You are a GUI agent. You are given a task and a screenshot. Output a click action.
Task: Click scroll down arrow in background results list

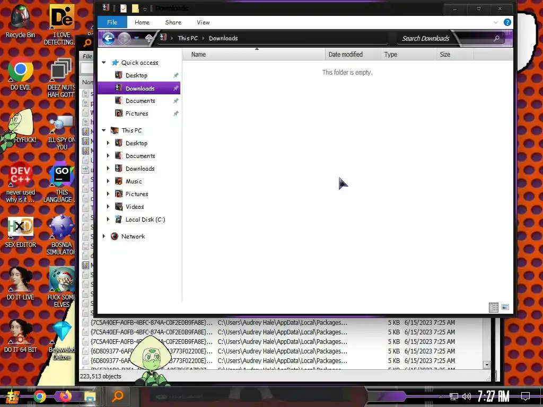(x=487, y=365)
